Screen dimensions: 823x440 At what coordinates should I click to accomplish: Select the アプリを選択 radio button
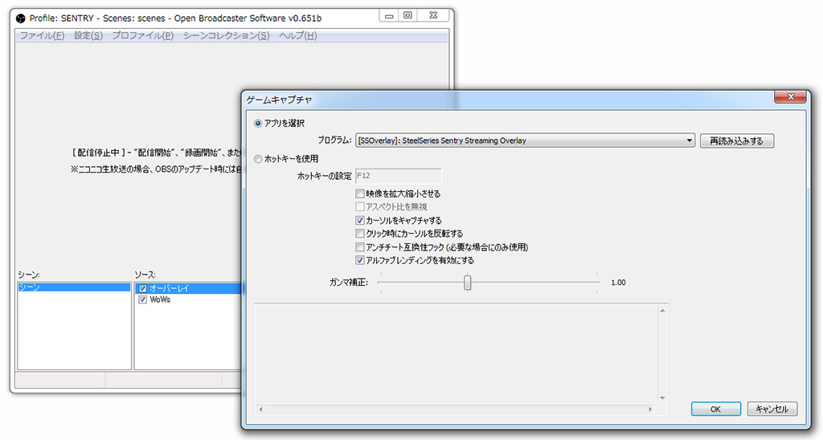pos(258,123)
